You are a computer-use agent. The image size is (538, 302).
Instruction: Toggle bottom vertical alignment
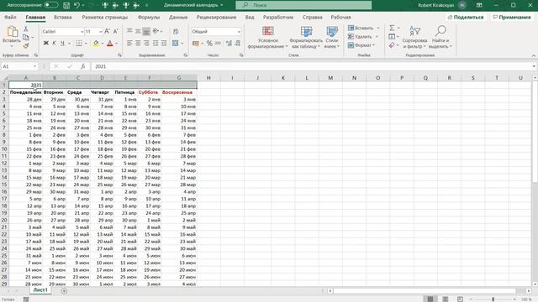[x=146, y=32]
